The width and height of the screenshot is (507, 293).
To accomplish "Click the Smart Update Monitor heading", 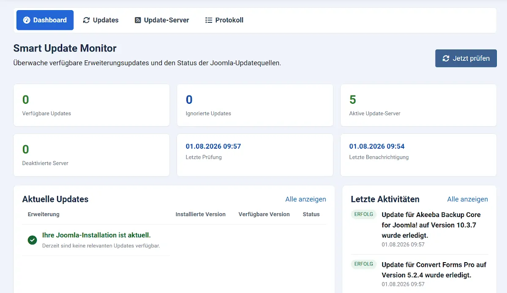I will pos(65,48).
